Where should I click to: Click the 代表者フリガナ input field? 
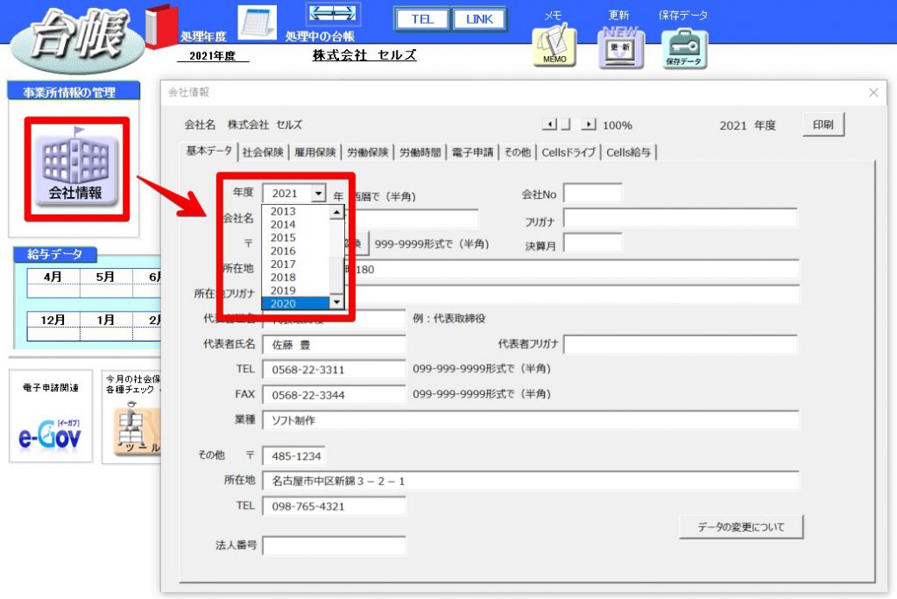point(680,344)
